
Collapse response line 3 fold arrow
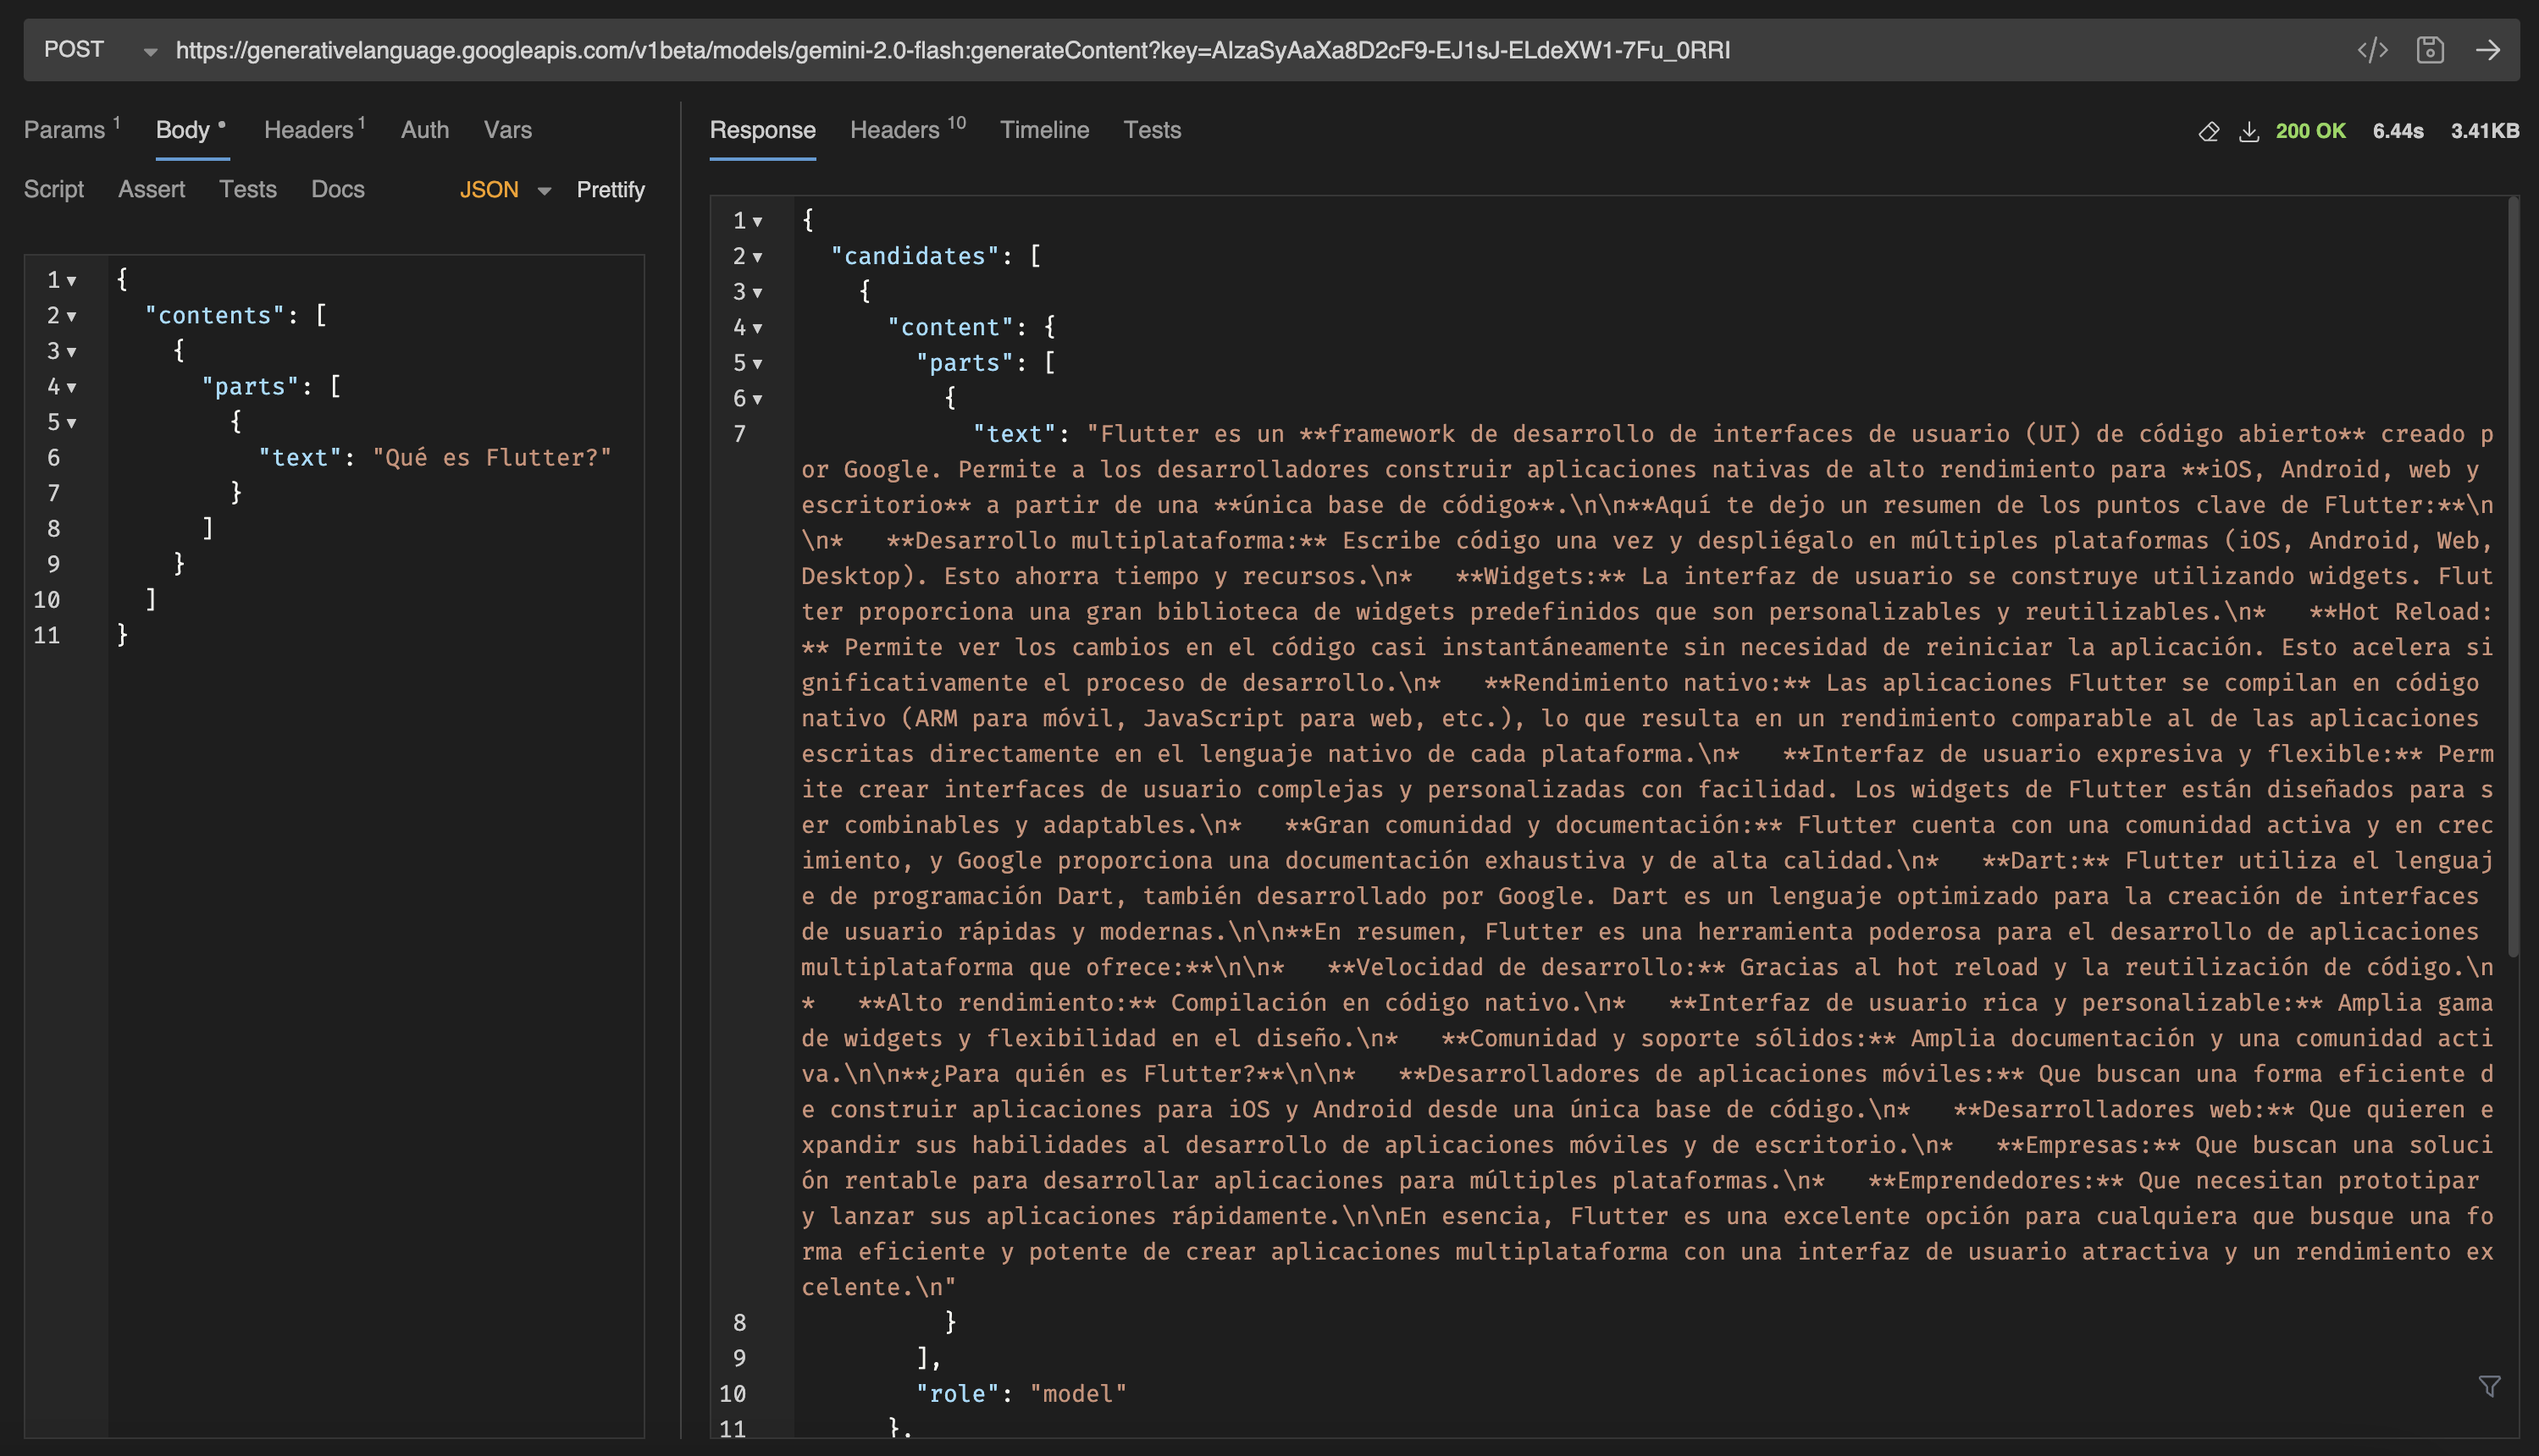coord(757,293)
